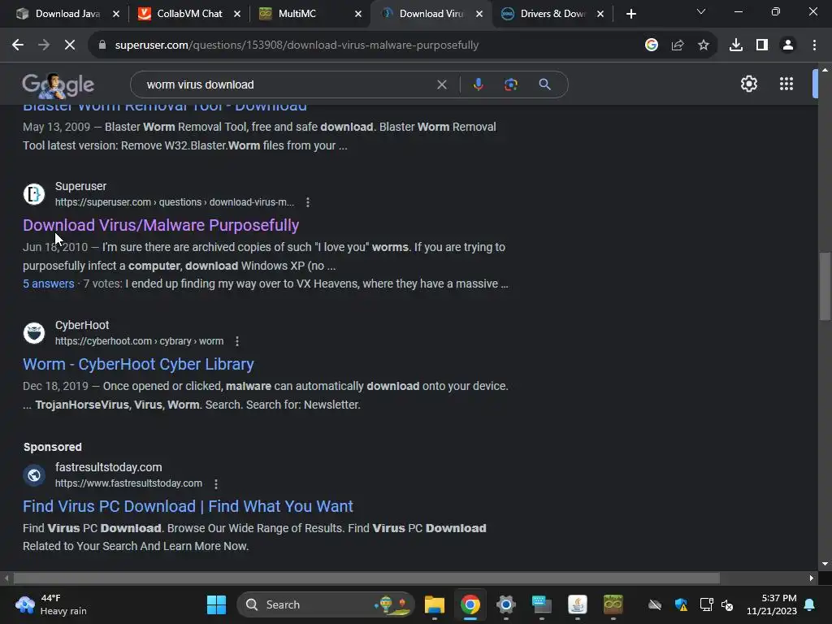Click the Superuser site favicon
832x624 pixels.
34,194
